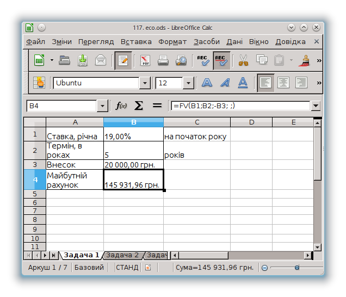Open the Function Wizard f(x) icon
The image size is (346, 297).
(121, 106)
